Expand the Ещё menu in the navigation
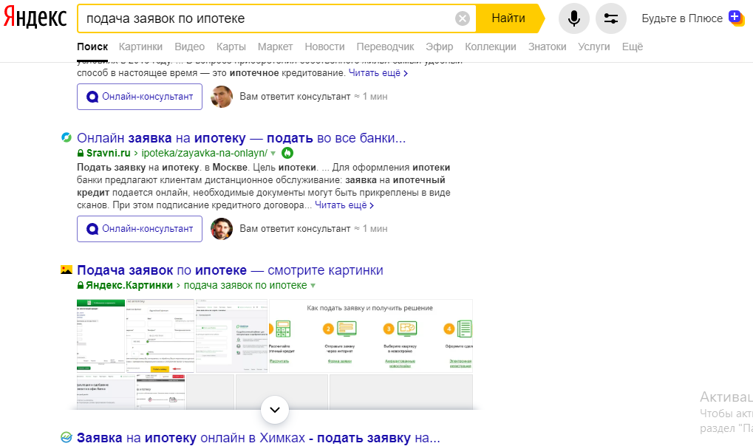The width and height of the screenshot is (753, 446). click(x=633, y=47)
